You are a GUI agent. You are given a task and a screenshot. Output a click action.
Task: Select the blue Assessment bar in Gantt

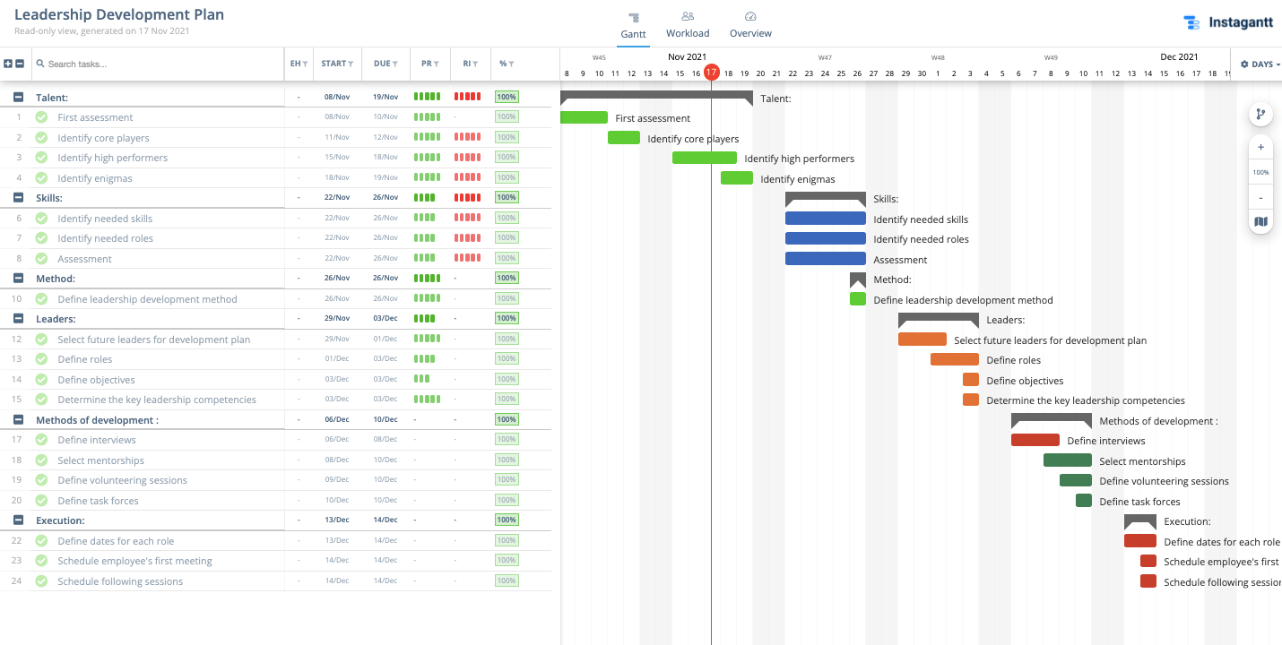tap(825, 259)
